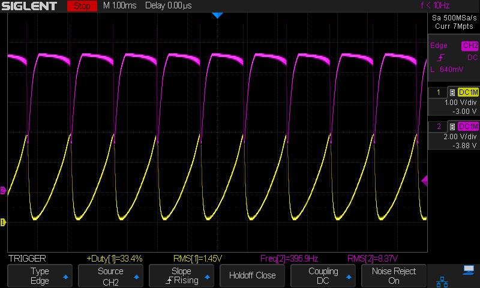Click the f < 10Hz frequency counter
480x288 pixels.
pos(435,5)
